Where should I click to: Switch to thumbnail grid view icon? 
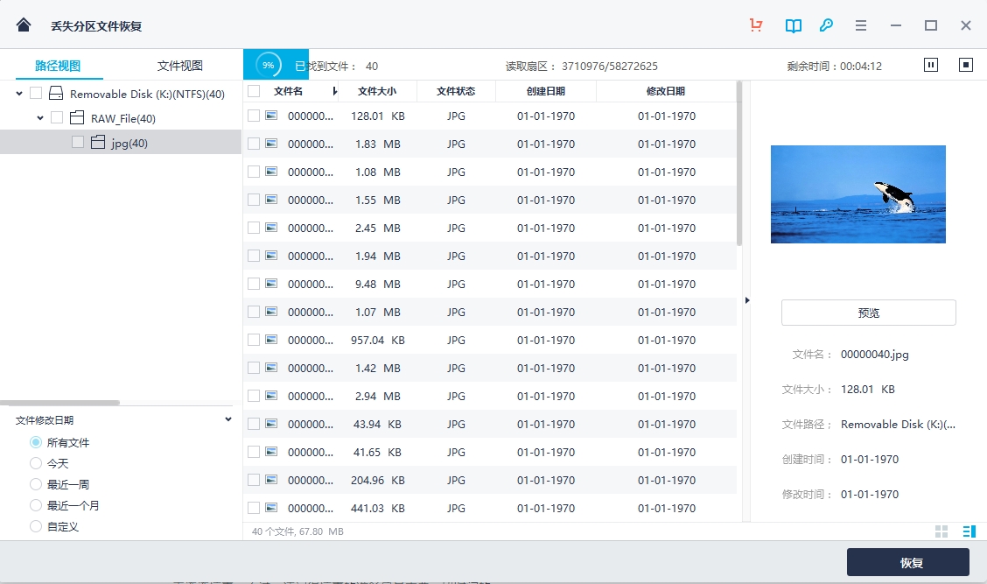tap(941, 531)
